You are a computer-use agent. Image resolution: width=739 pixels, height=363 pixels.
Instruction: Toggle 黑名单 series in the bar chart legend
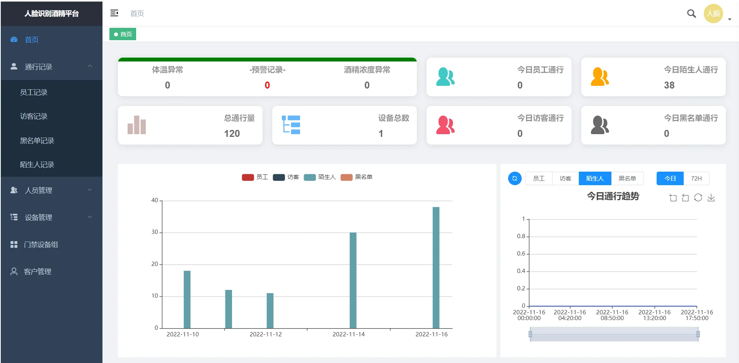356,177
